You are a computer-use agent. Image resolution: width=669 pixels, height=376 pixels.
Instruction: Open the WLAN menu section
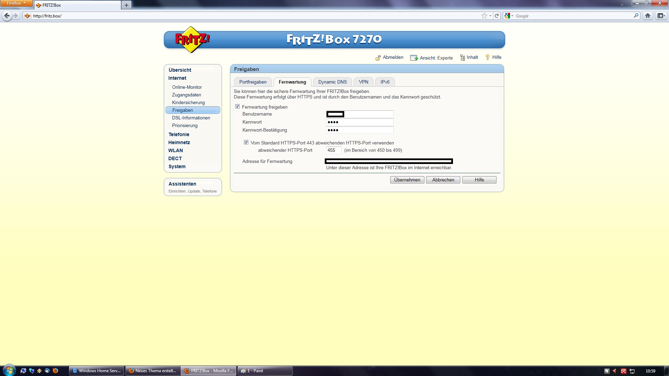[x=176, y=150]
